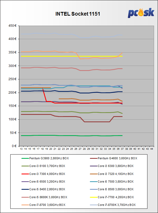This screenshot has width=158, height=213.
Task: Click the 200 € y-axis label
Action: tap(12, 93)
